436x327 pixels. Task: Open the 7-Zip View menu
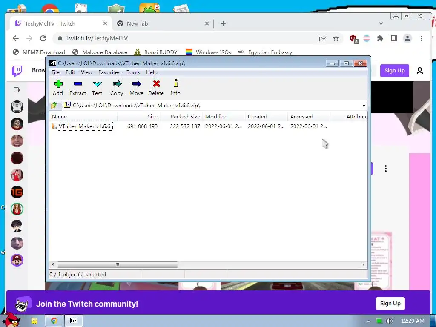(86, 72)
